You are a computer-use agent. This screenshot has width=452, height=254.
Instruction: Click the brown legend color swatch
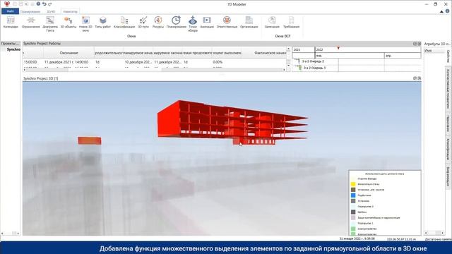click(x=353, y=190)
